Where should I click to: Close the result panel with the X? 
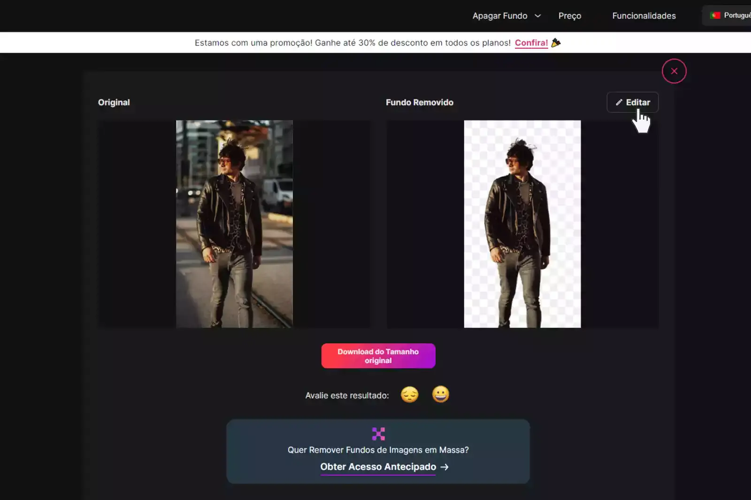pos(674,71)
